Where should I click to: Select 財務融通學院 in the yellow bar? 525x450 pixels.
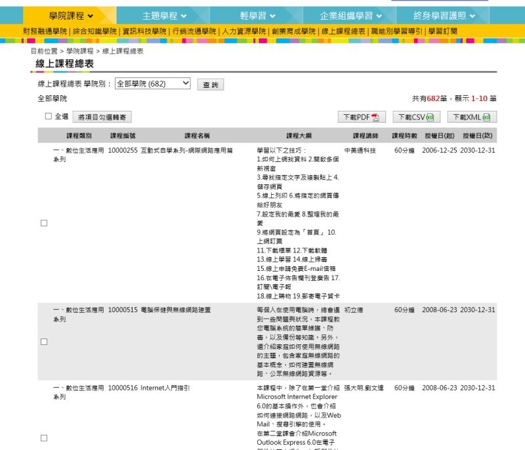pyautogui.click(x=45, y=31)
